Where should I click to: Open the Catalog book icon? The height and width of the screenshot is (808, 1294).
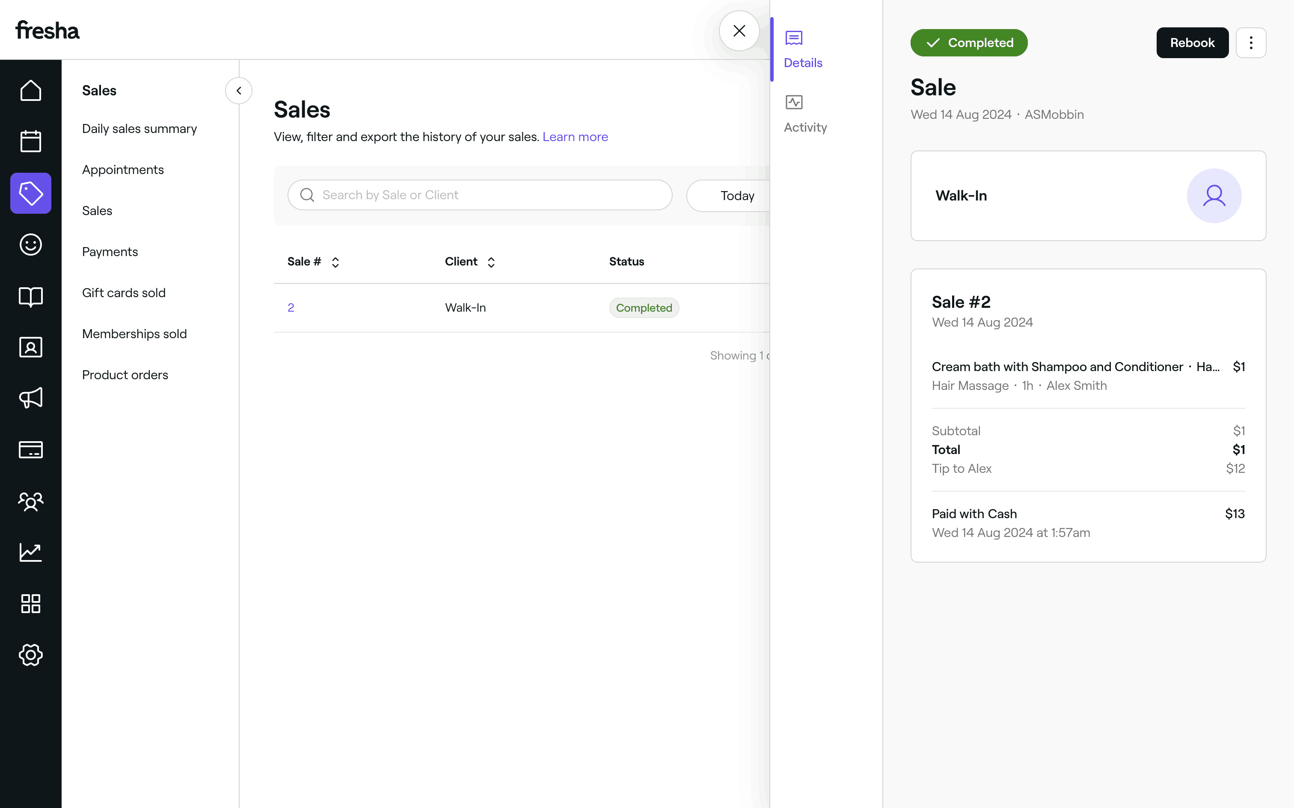pyautogui.click(x=30, y=296)
